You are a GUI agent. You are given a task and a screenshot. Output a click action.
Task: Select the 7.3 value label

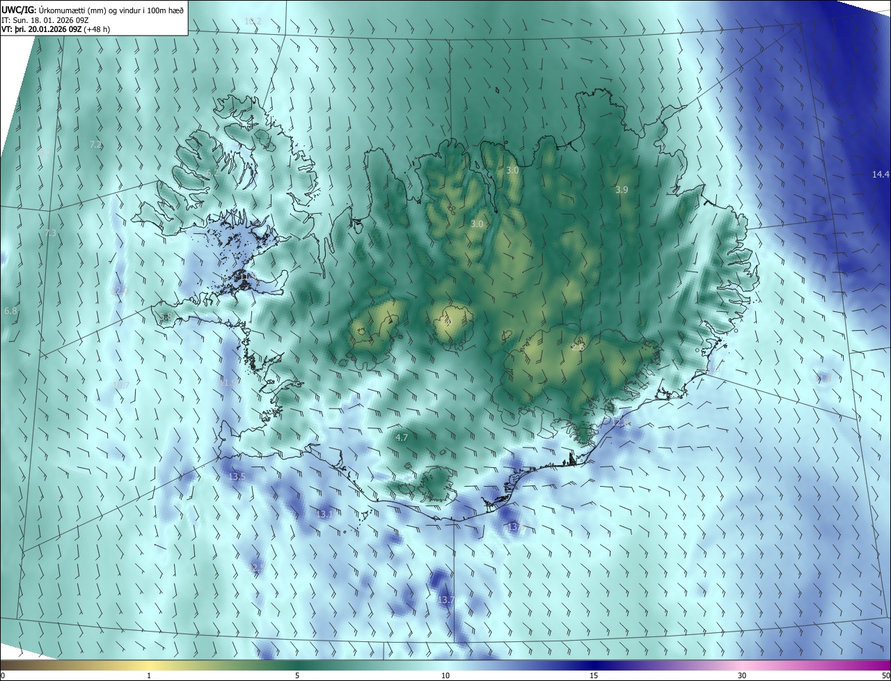click(49, 233)
